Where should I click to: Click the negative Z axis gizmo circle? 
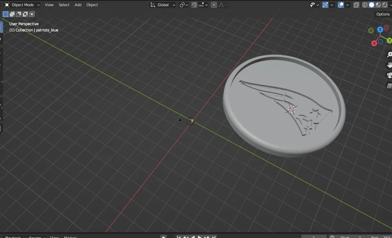pyautogui.click(x=380, y=42)
